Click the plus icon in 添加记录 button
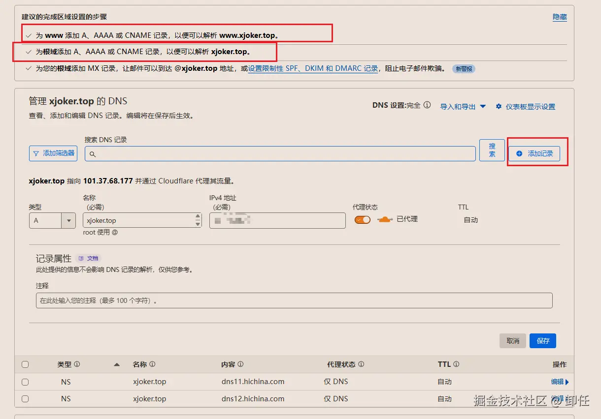The image size is (601, 419). point(519,153)
